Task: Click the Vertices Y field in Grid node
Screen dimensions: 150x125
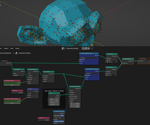Action: pyautogui.click(x=54, y=105)
